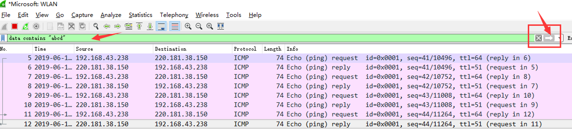Restart the current capture
Viewport: 572px width, 130px height.
tap(25, 27)
